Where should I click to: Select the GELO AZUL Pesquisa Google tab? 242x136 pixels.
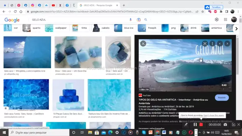[x=98, y=5]
